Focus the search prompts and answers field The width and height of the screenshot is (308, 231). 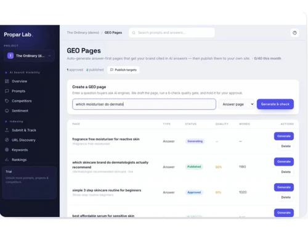(172, 33)
